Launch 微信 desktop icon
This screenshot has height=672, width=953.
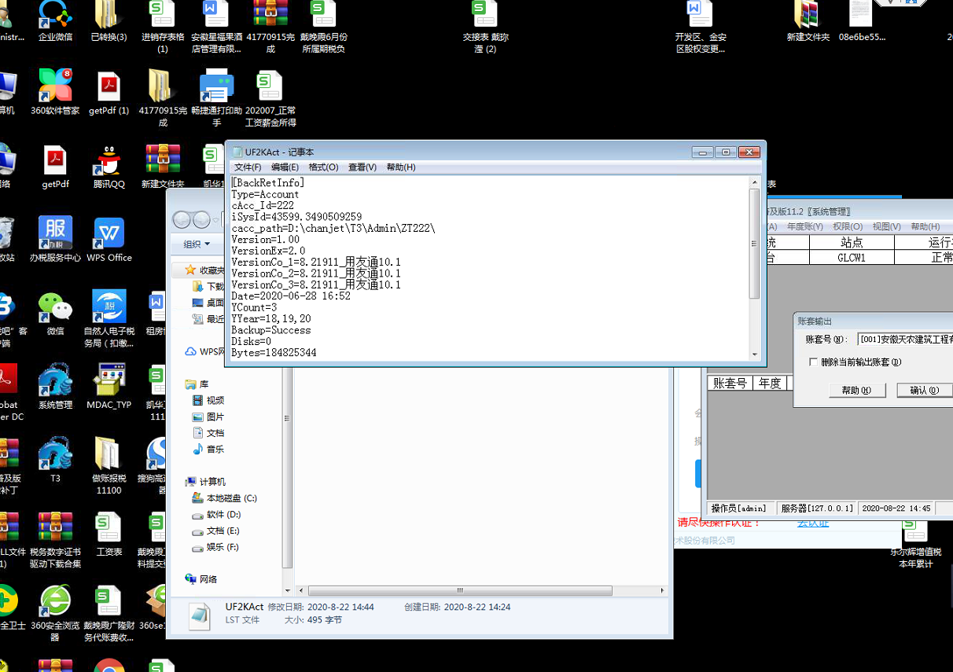click(x=55, y=313)
